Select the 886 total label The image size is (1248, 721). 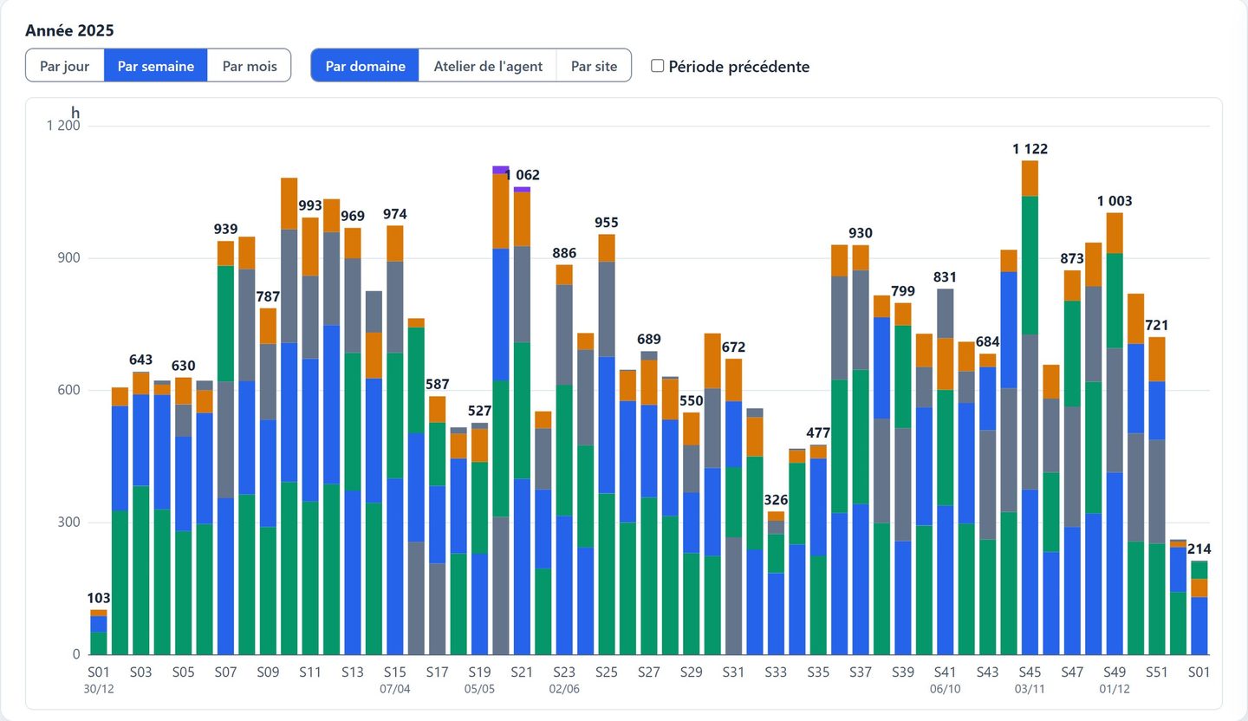coord(564,253)
